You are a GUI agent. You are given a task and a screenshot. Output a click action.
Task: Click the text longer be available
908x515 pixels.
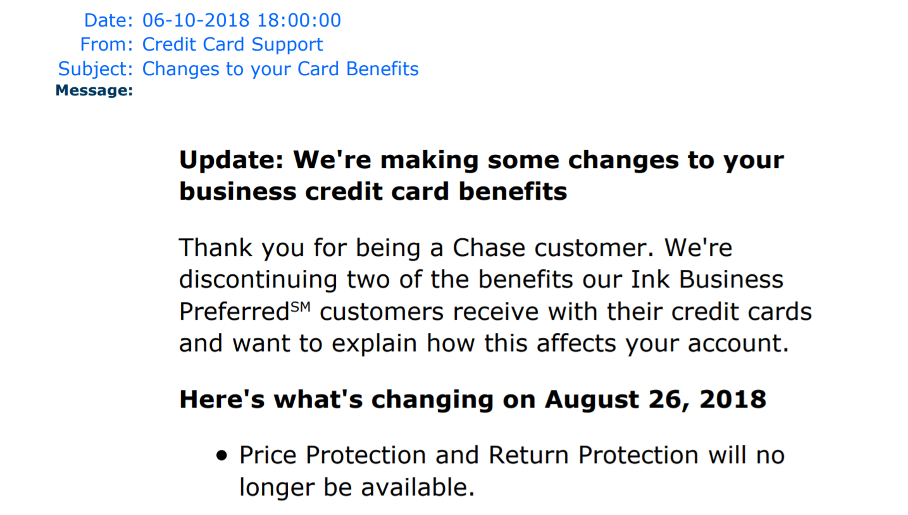pyautogui.click(x=357, y=487)
